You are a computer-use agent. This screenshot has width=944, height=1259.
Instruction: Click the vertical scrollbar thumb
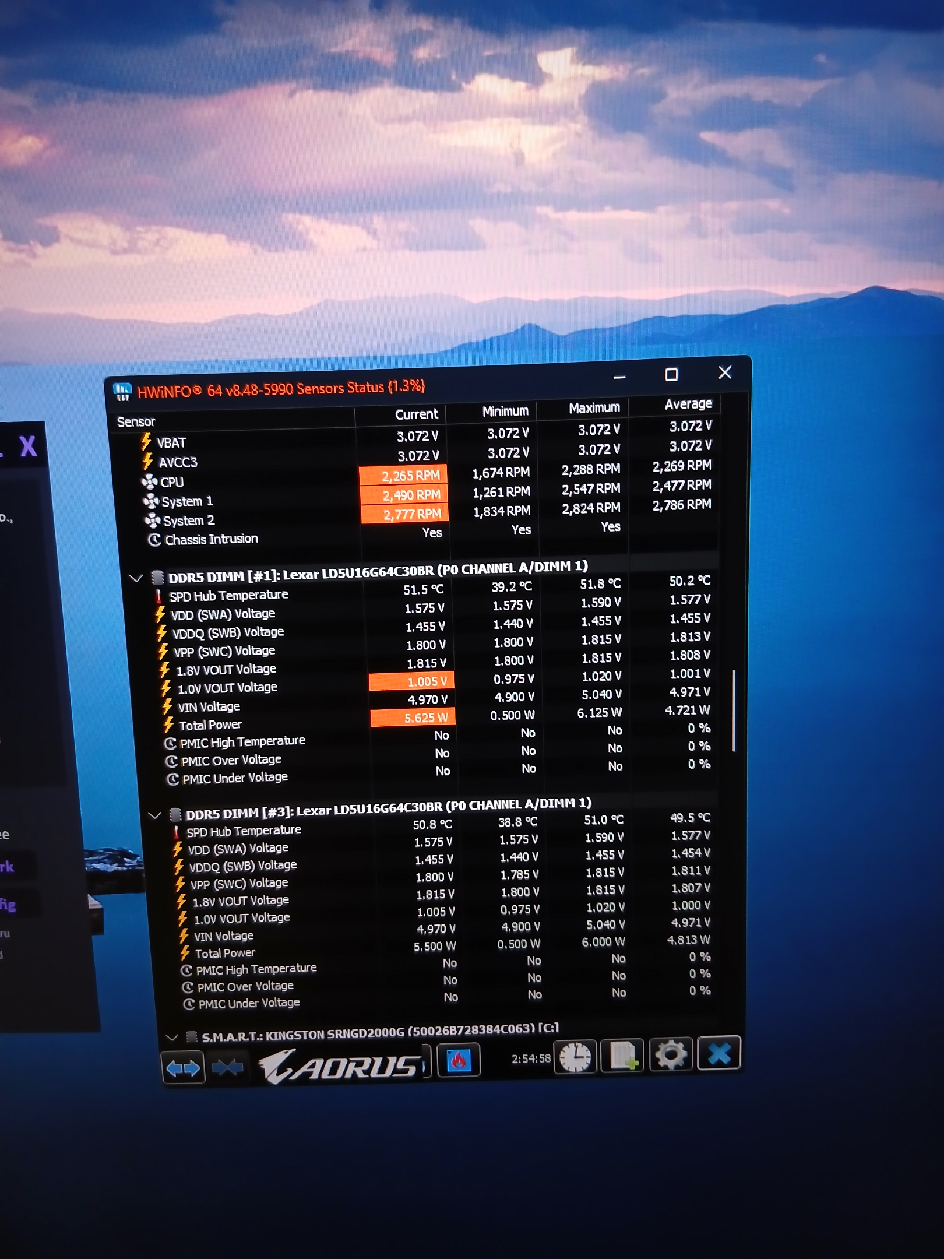(x=734, y=711)
